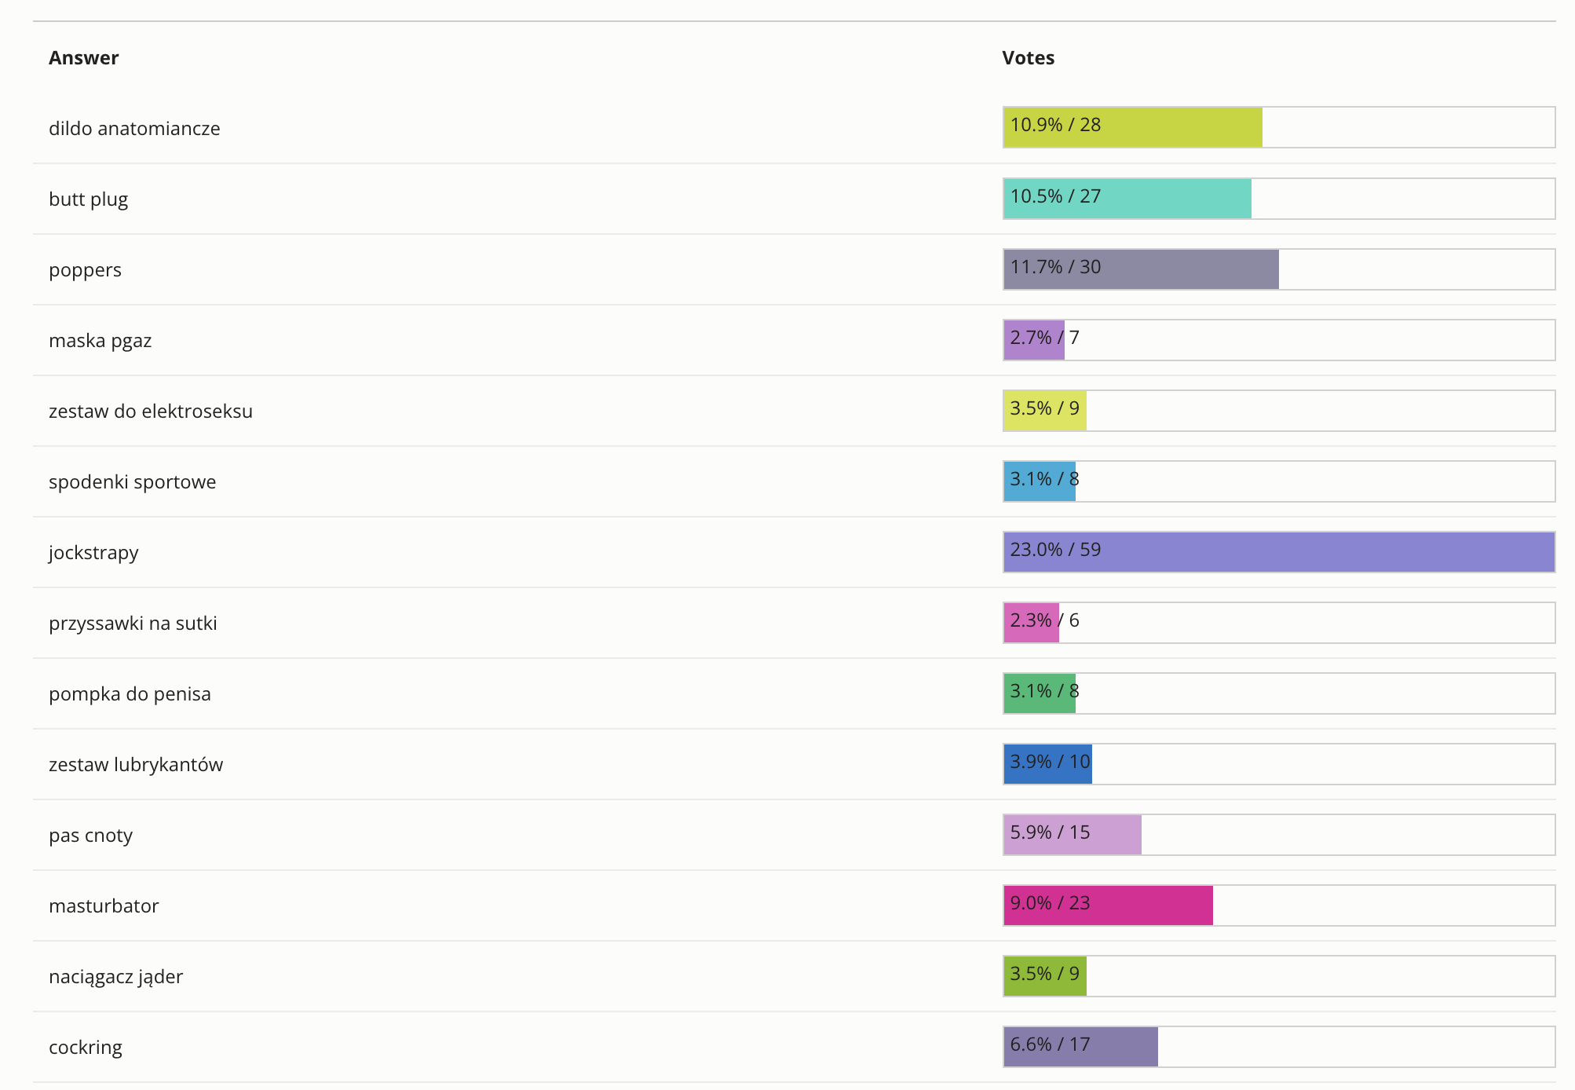Click the Answer column header
Viewport: 1575px width, 1090px height.
84,58
